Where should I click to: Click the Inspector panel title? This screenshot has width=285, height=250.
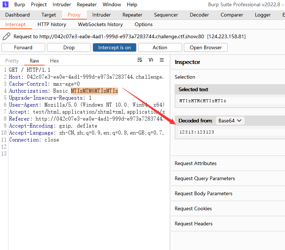188,62
